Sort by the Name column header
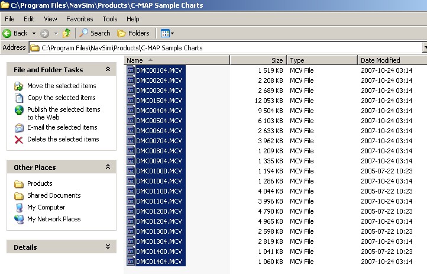427x274 pixels. tap(177, 60)
